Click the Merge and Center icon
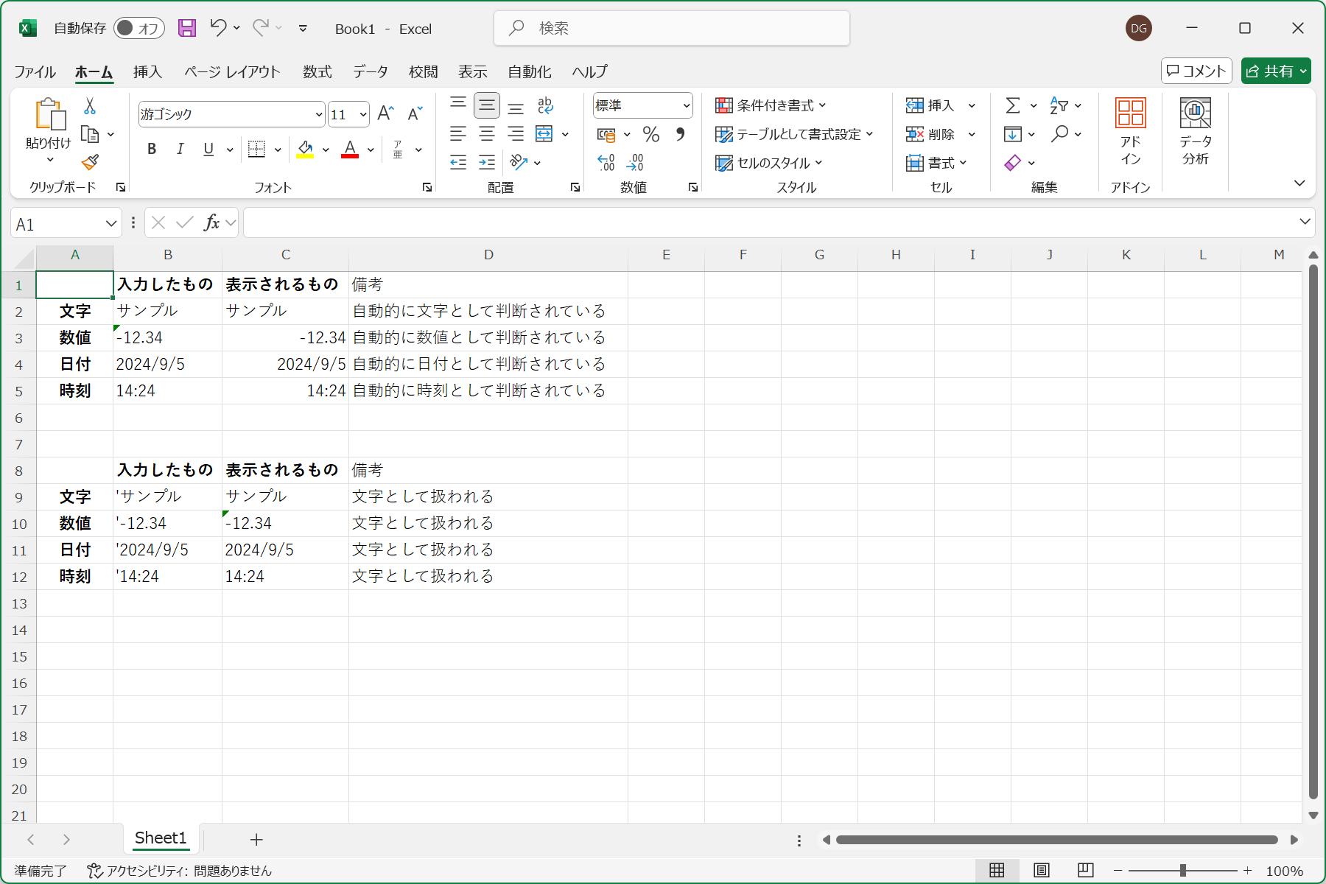The height and width of the screenshot is (884, 1326). 544,133
